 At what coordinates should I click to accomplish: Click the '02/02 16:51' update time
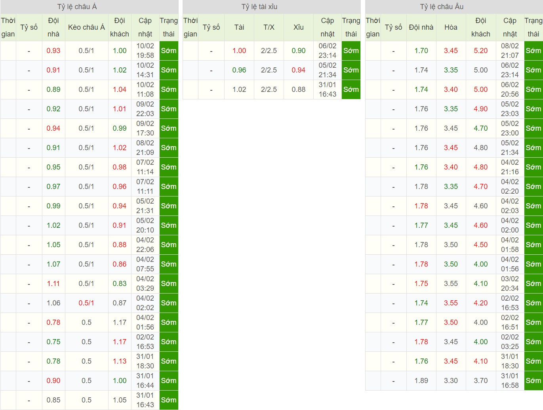510,322
